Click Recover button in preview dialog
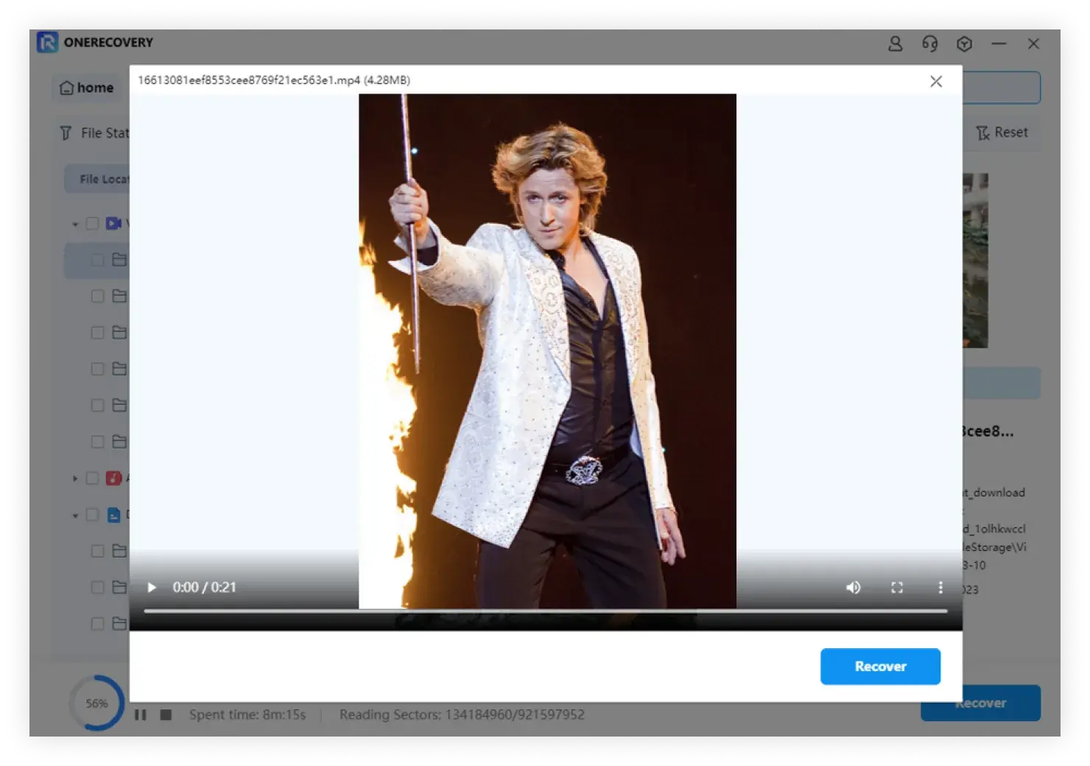1090x766 pixels. click(x=880, y=666)
